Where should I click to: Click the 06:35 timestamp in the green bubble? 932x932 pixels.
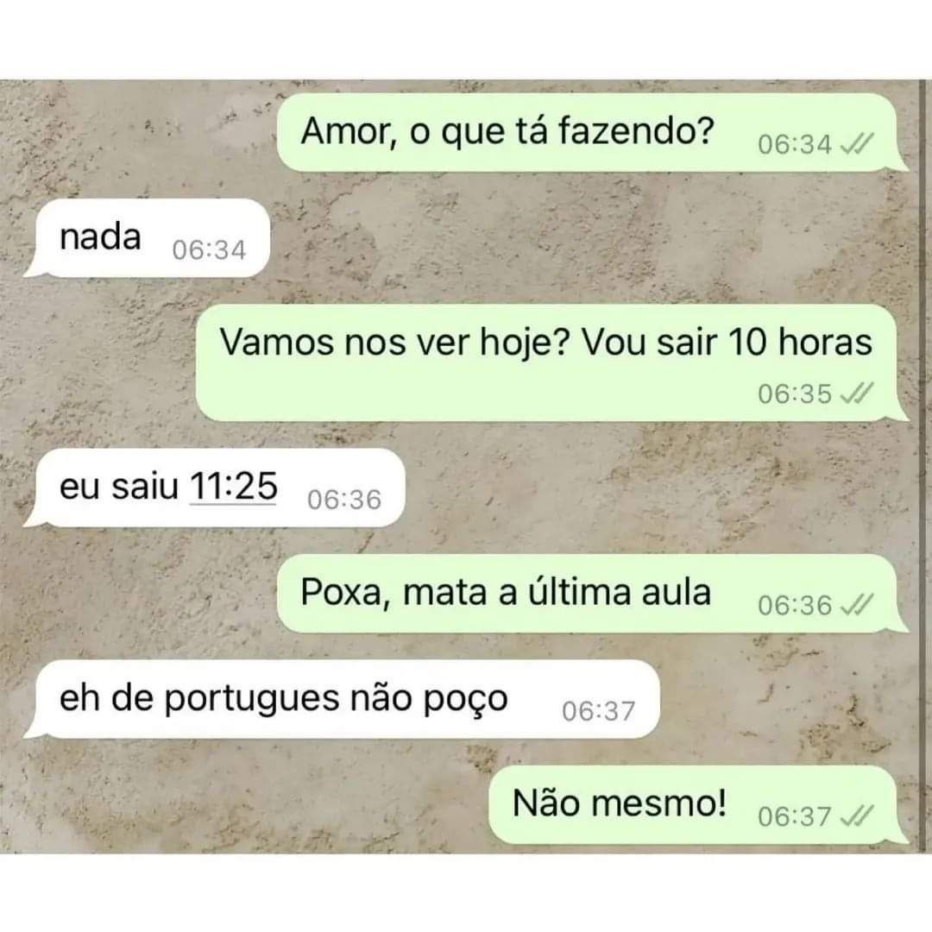tap(795, 393)
